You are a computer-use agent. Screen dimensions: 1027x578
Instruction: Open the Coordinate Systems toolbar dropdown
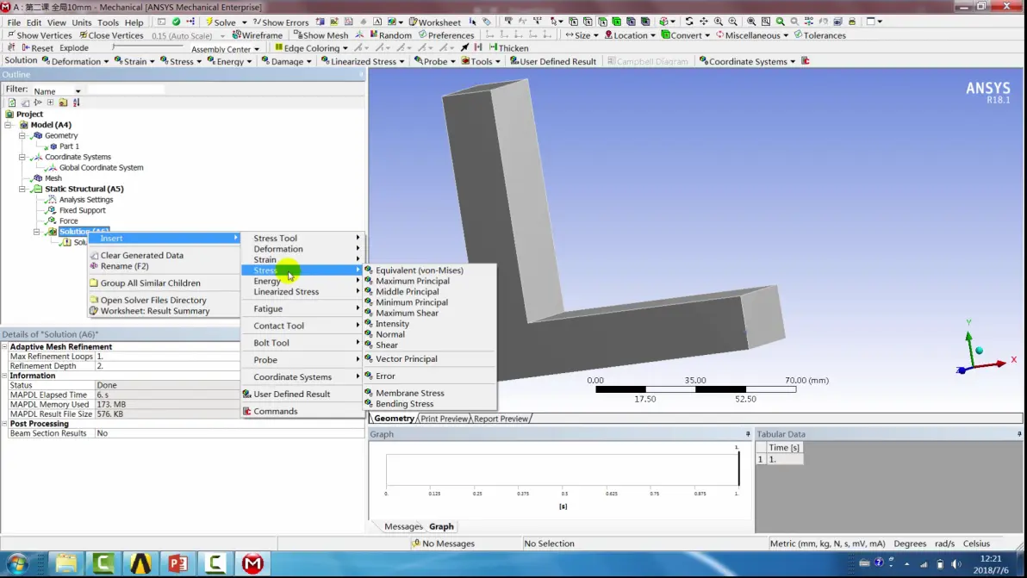tap(793, 61)
